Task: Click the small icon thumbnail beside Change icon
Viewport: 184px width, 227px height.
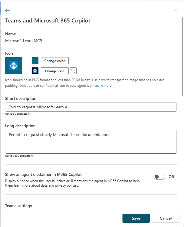Action: click(35, 71)
